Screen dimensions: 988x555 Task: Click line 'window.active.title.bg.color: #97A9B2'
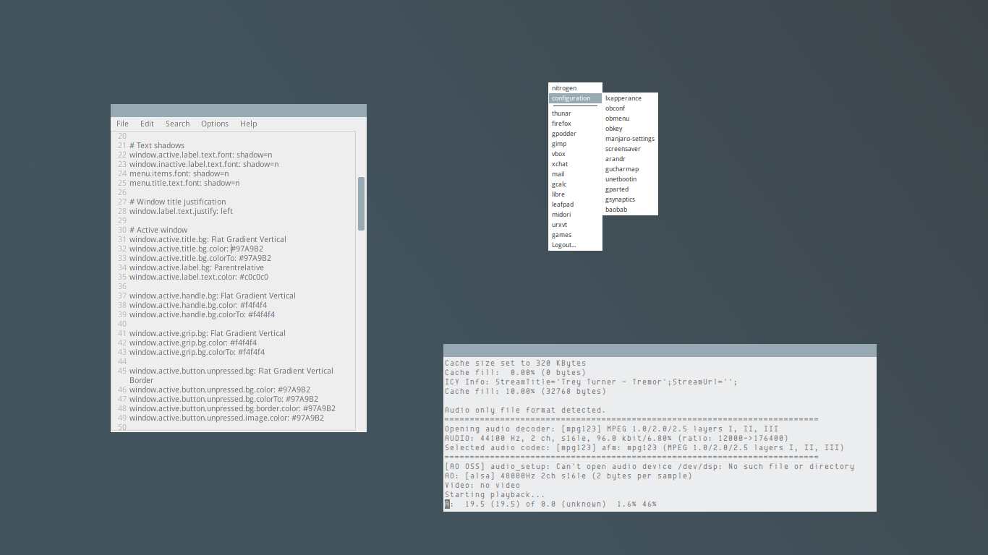pos(196,249)
